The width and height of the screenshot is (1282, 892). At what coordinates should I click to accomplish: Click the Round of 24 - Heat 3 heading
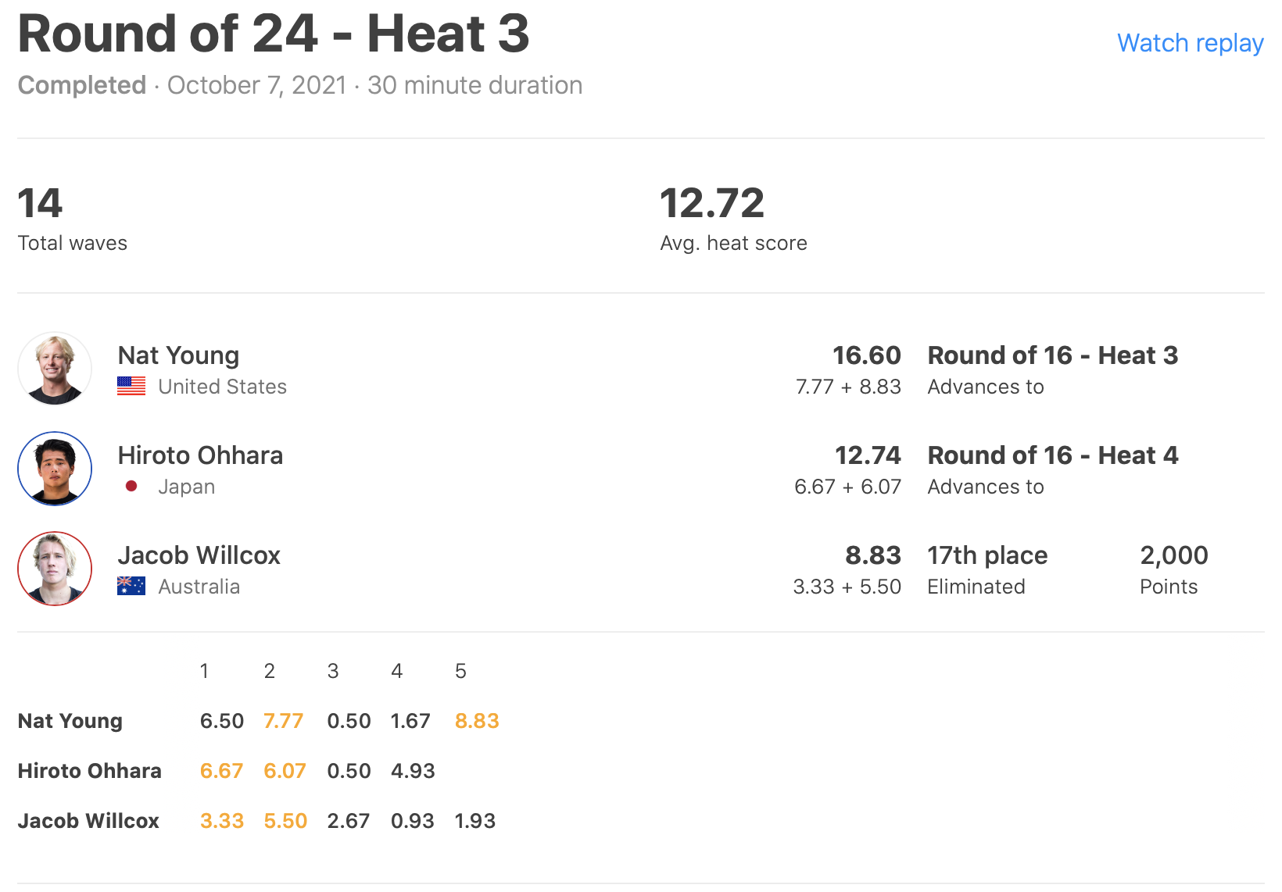[274, 34]
